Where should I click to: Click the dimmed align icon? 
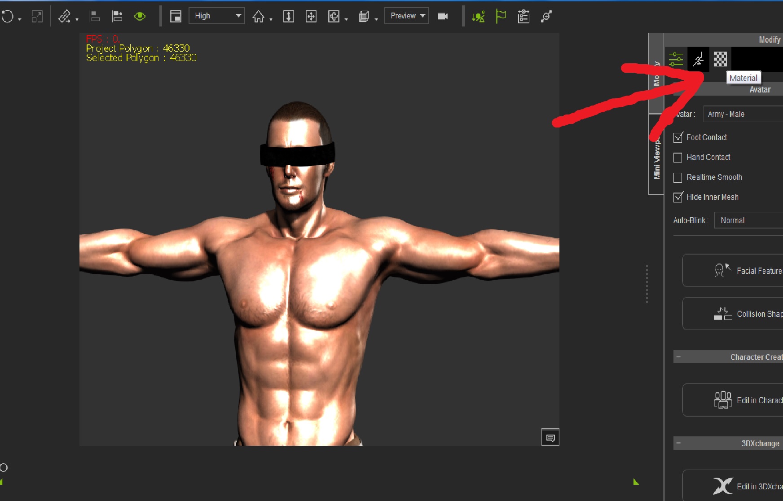point(95,17)
